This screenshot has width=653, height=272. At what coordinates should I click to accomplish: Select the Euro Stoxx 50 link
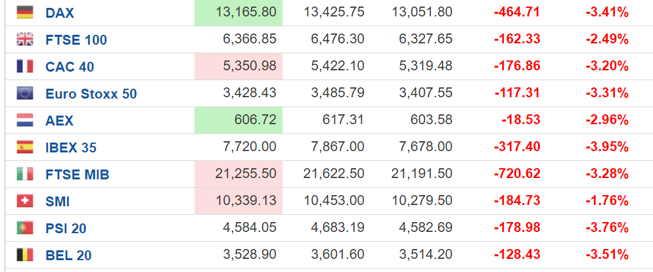(91, 94)
